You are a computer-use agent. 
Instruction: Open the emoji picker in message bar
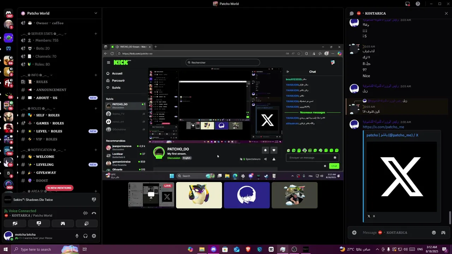pyautogui.click(x=434, y=232)
